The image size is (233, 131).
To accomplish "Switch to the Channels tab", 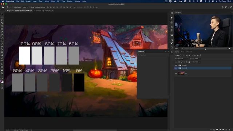I will tap(189, 52).
